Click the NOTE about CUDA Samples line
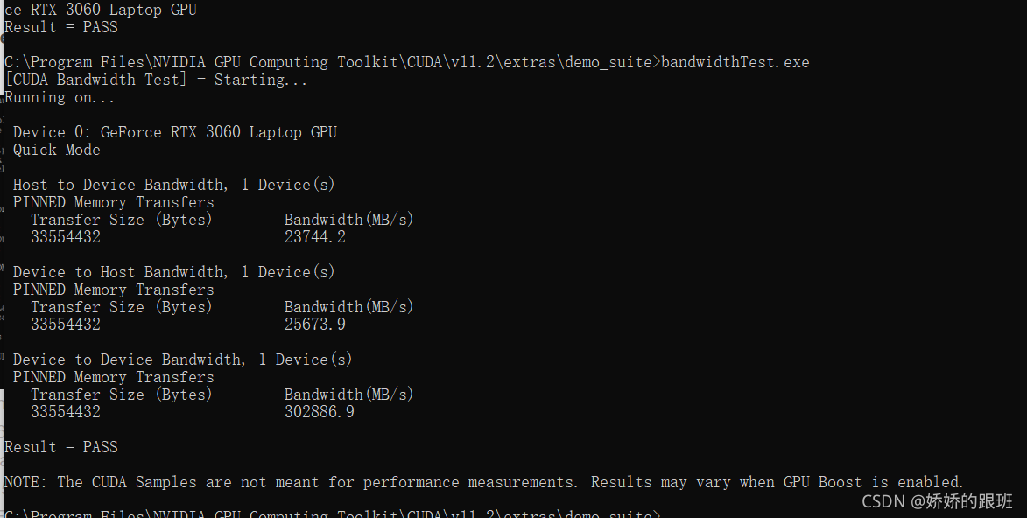The height and width of the screenshot is (518, 1027). (484, 482)
